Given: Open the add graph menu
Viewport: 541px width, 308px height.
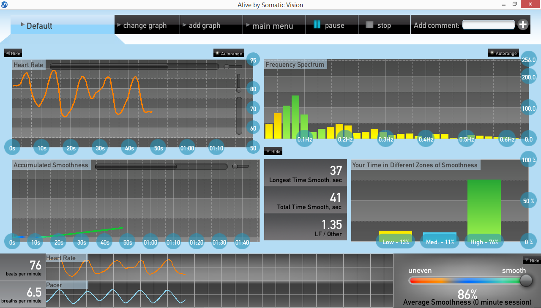Looking at the screenshot, I should pyautogui.click(x=211, y=25).
